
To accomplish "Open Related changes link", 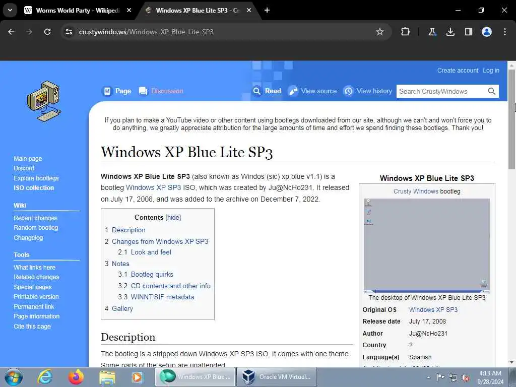I will (x=36, y=277).
